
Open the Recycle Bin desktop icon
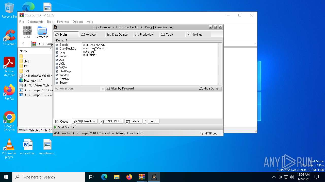pyautogui.click(x=9, y=10)
